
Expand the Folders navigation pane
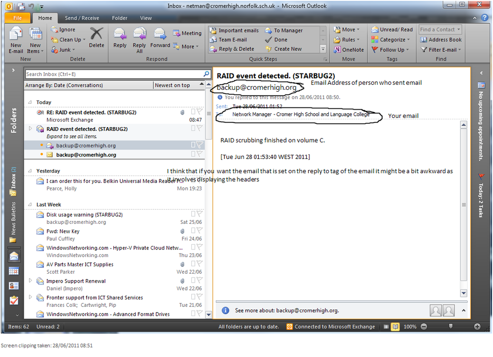(13, 70)
